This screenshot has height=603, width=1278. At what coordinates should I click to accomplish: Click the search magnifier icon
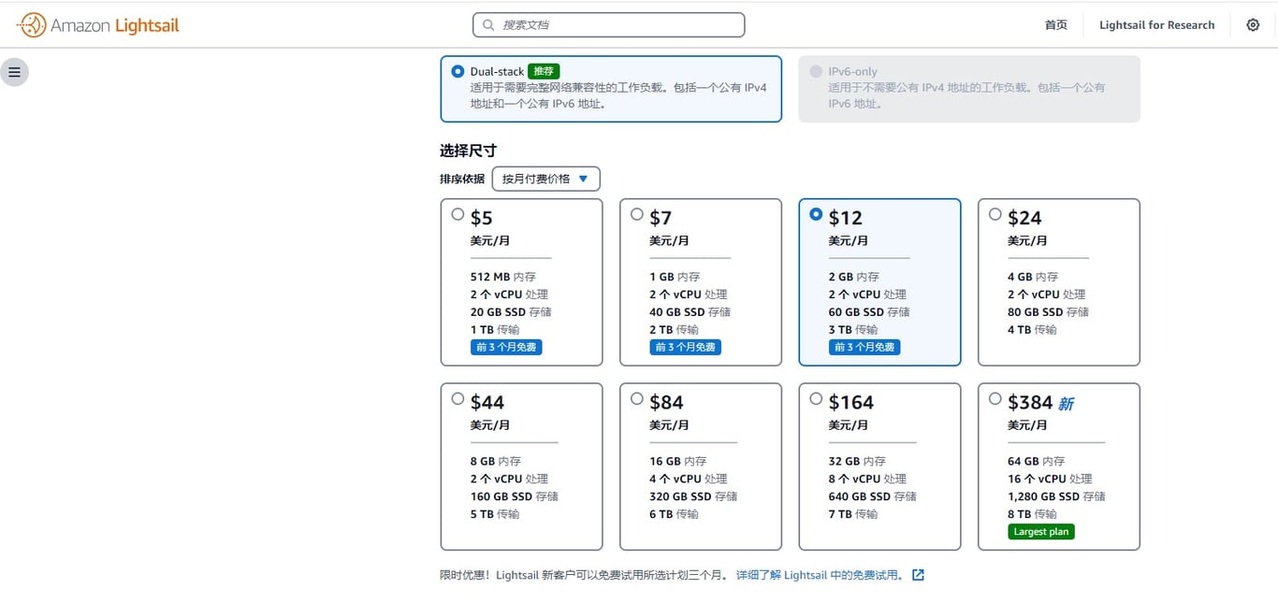(488, 25)
